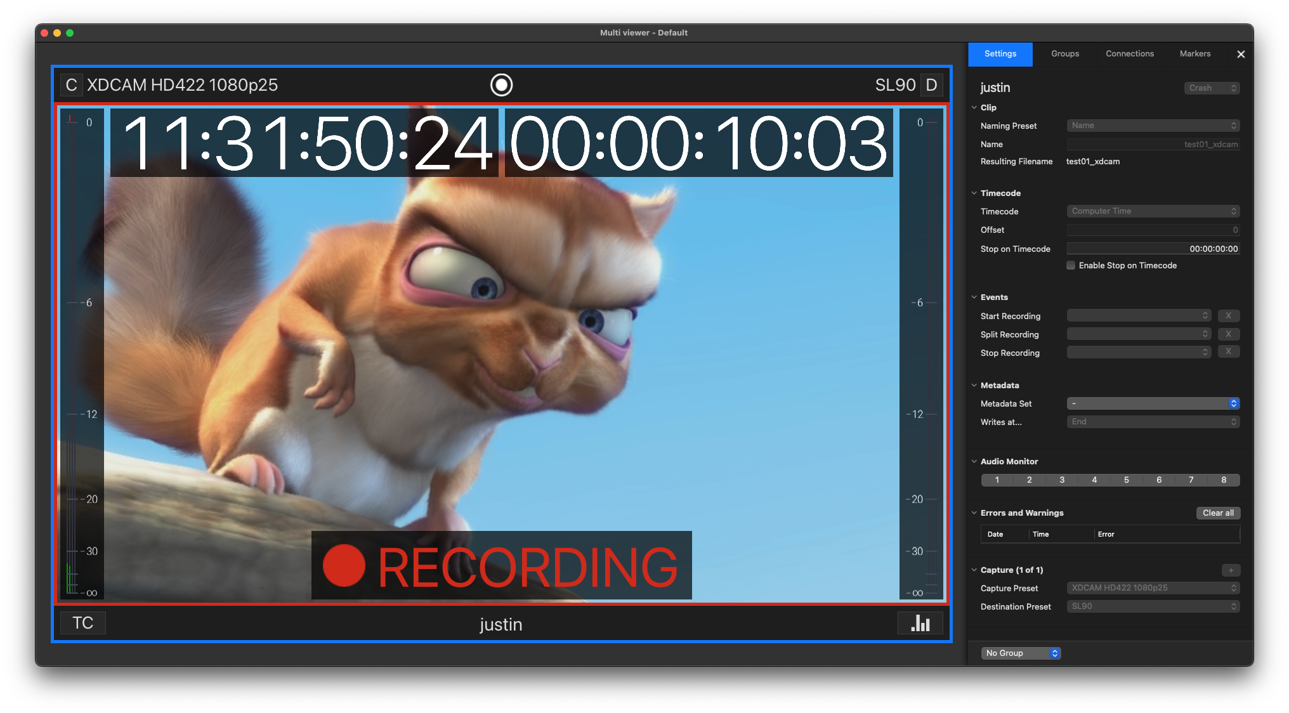This screenshot has height=713, width=1289.
Task: Toggle audio monitor channel 3
Action: [x=1062, y=480]
